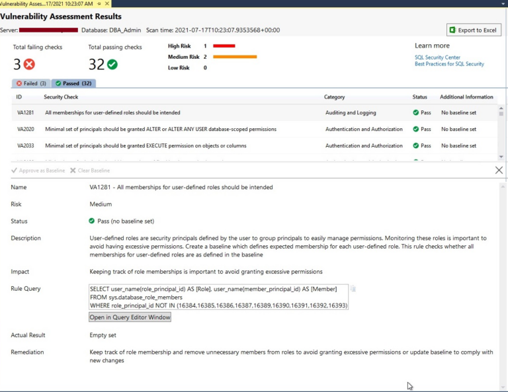Open Best Practices for SQL Security link
Viewport: 508px width, 392px height.
coord(449,64)
